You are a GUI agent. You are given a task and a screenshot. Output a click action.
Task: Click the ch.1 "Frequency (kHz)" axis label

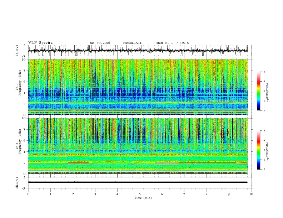20,83
